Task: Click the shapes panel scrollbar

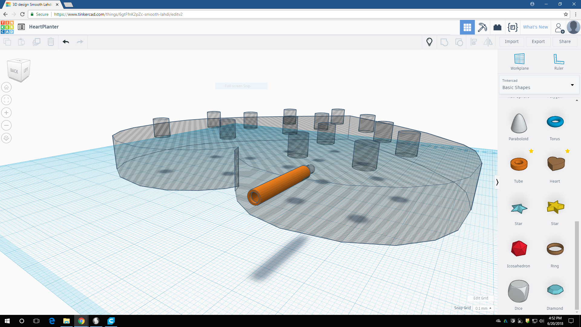Action: click(x=577, y=265)
